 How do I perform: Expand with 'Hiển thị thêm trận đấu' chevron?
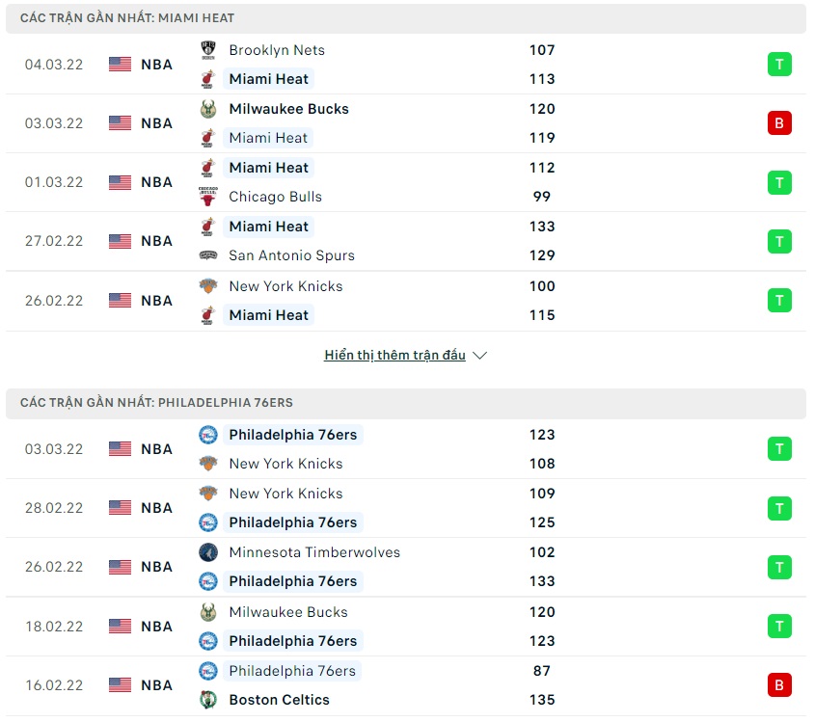click(x=480, y=356)
